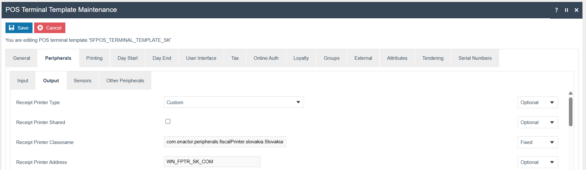The image size is (586, 170).
Task: Expand Optional dropdown for Receipt Printer Shared
Action: click(537, 122)
